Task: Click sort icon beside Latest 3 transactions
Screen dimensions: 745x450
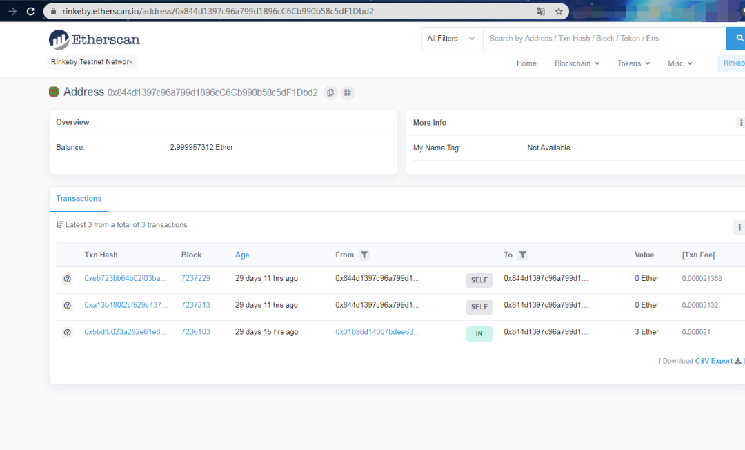Action: click(59, 225)
